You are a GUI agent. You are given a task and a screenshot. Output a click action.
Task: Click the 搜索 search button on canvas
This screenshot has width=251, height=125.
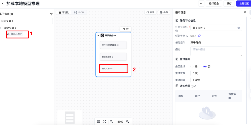(x=150, y=12)
